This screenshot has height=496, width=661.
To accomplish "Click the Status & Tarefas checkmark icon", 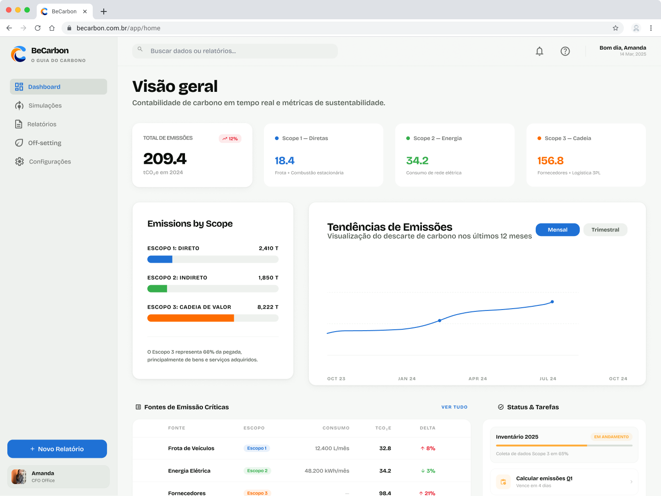I will coord(500,406).
